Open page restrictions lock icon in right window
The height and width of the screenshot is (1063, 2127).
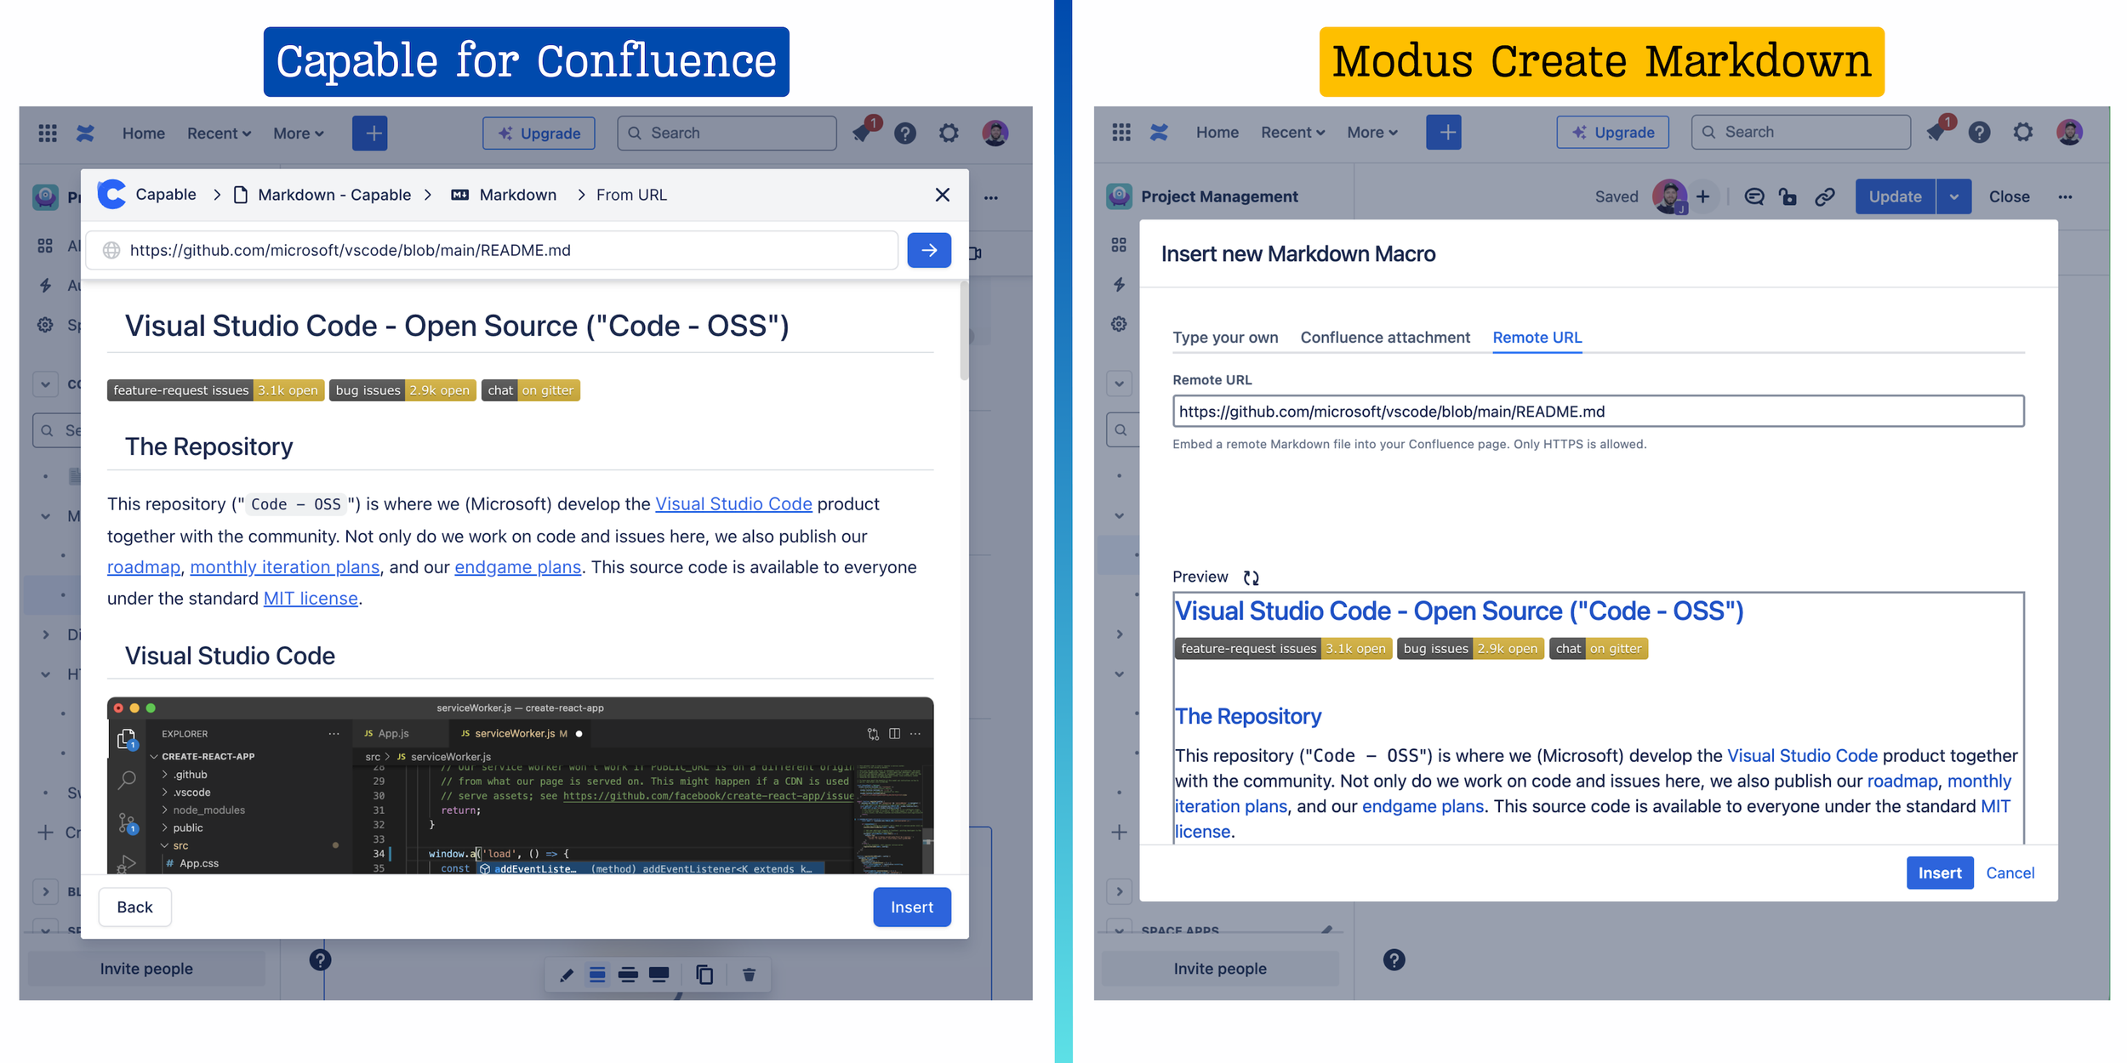(x=1788, y=196)
